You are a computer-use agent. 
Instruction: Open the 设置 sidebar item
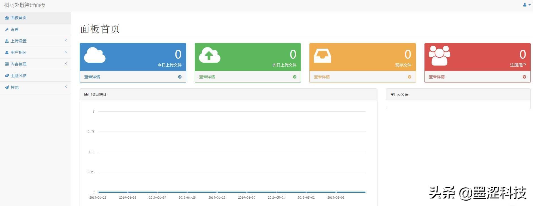point(35,29)
